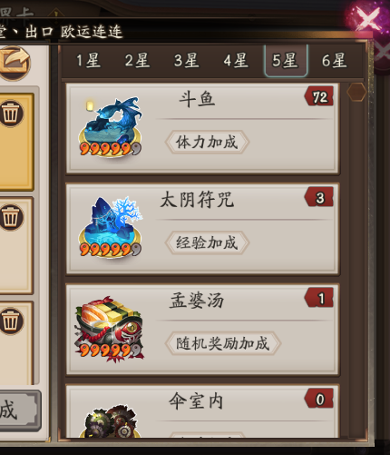Click the hexagonal scrollbar handle
390x455 pixels.
point(356,92)
